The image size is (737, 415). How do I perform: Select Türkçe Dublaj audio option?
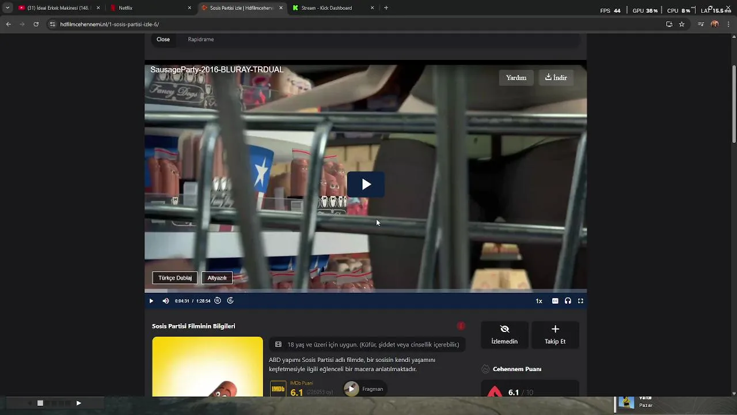(x=175, y=278)
